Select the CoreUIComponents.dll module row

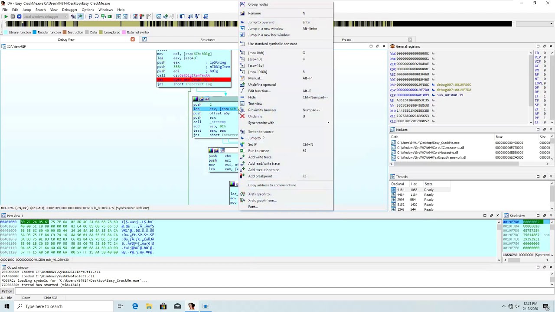click(470, 148)
